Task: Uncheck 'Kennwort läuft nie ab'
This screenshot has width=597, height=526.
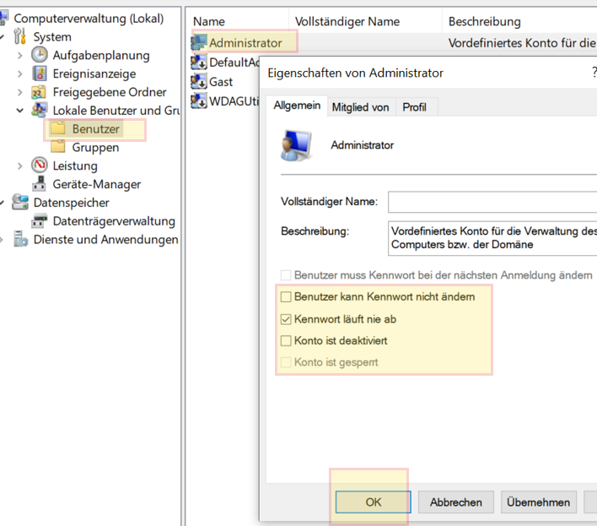Action: coord(286,319)
